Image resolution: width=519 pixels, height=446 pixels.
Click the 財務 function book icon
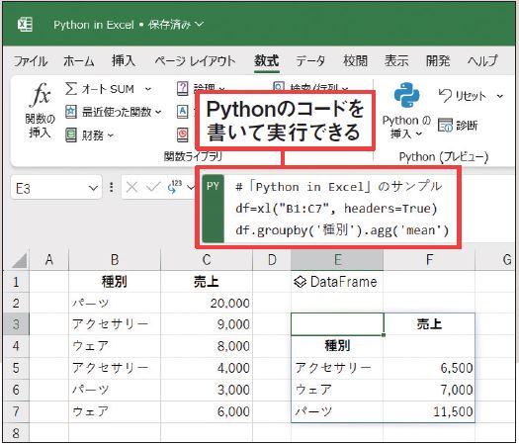point(71,135)
